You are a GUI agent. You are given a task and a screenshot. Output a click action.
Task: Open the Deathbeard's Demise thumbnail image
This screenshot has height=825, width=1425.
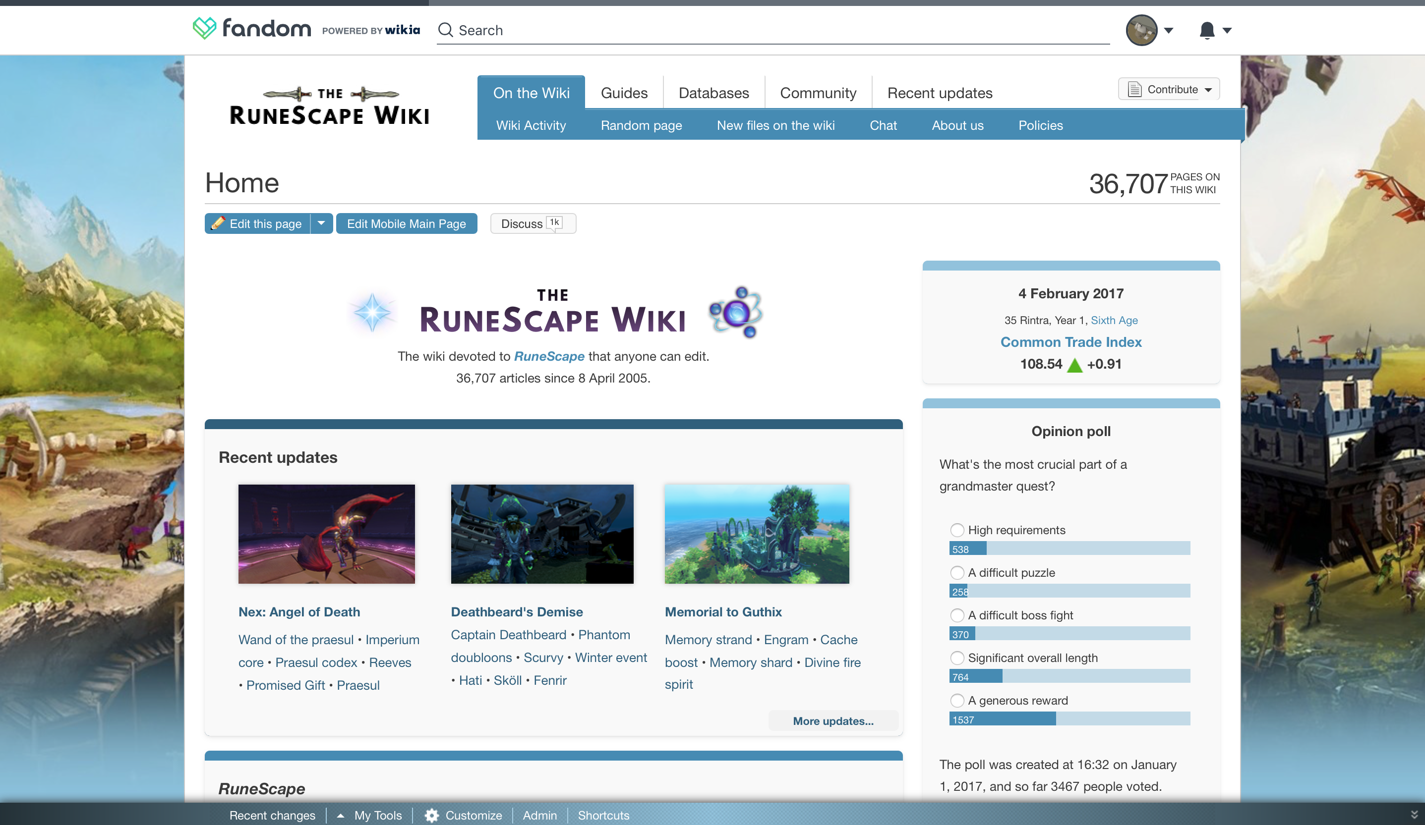[542, 534]
